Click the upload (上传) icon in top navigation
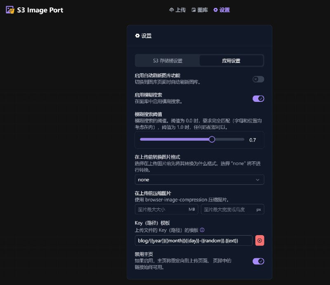Screen dimensions: 330x285 [170, 10]
